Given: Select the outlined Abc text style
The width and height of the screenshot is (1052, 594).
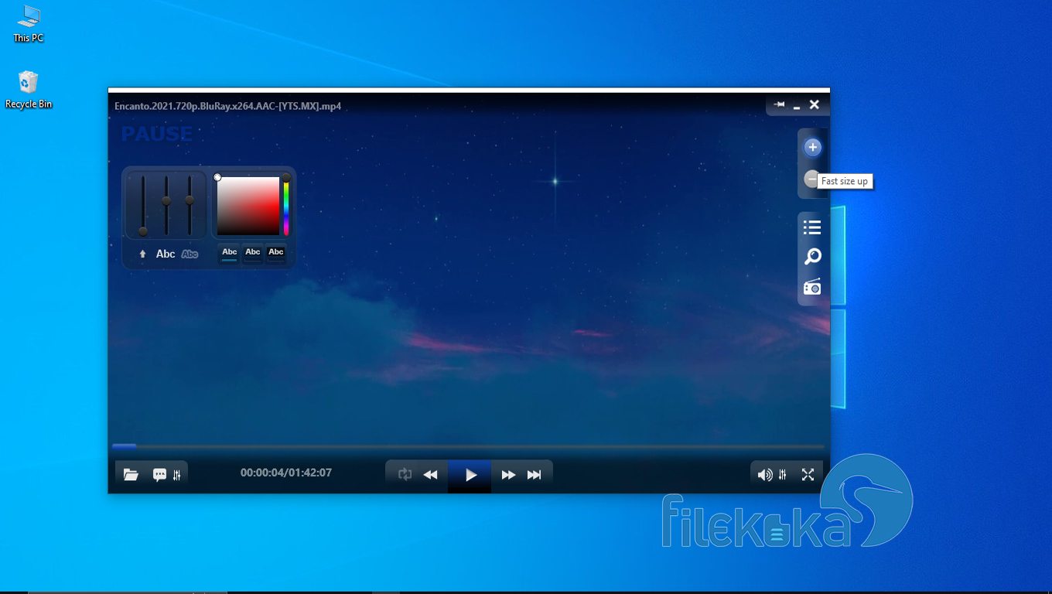Looking at the screenshot, I should 190,254.
